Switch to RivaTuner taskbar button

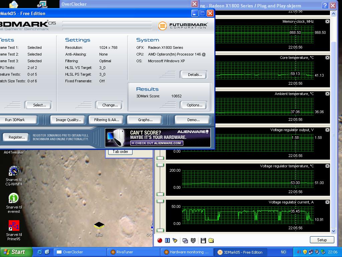coord(134,252)
